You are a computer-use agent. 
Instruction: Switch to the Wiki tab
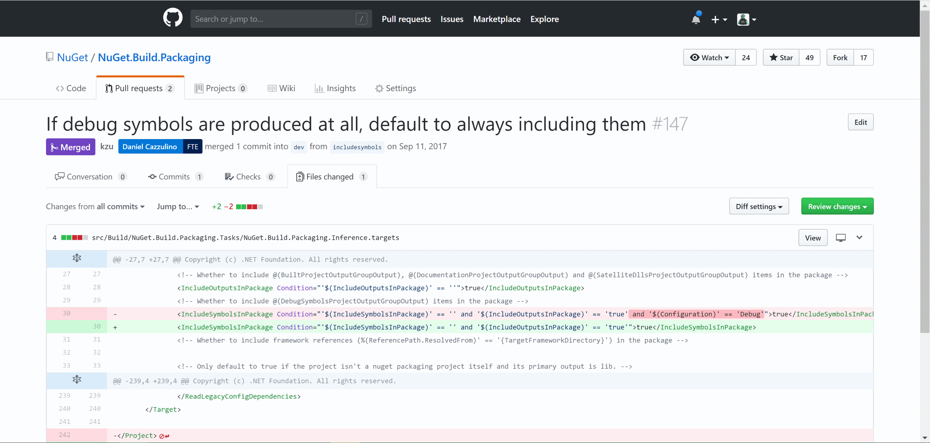(x=281, y=88)
